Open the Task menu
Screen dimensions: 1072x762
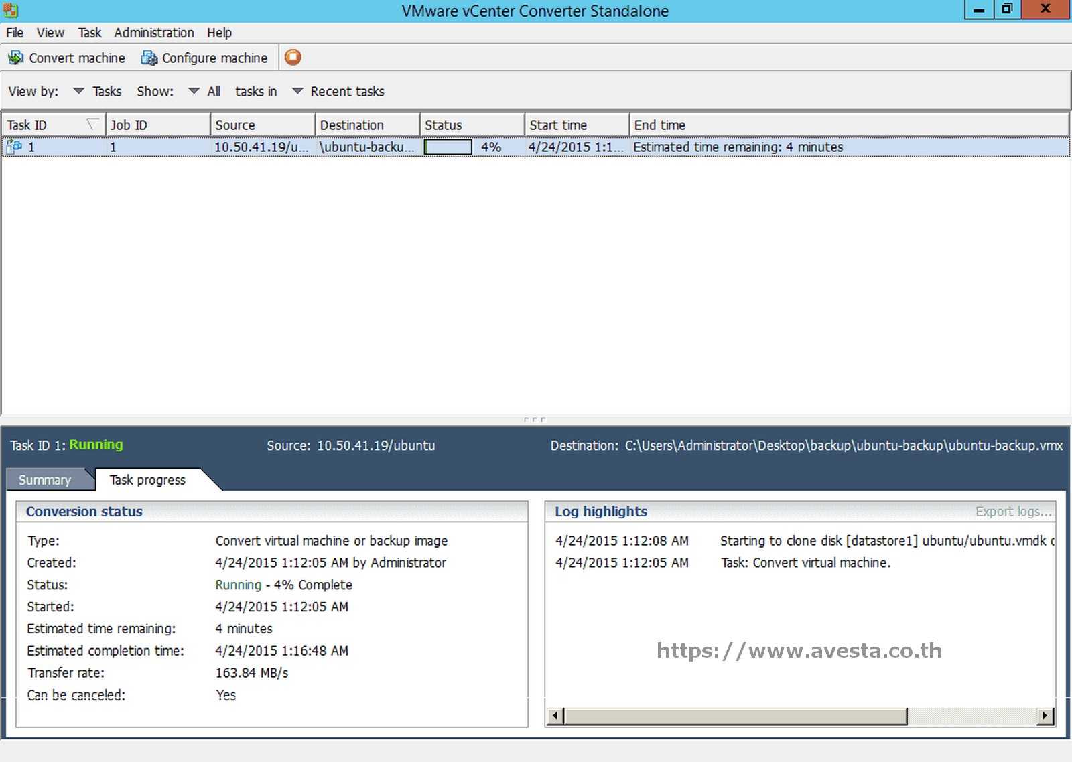click(x=89, y=32)
